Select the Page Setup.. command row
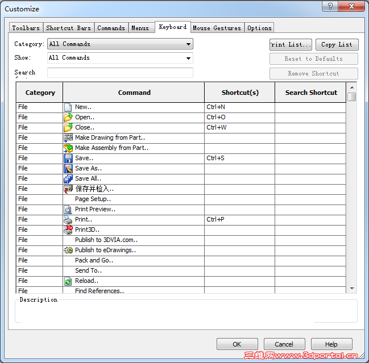The height and width of the screenshot is (363, 369). [181, 199]
